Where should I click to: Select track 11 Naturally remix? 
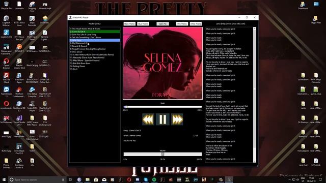point(95,57)
